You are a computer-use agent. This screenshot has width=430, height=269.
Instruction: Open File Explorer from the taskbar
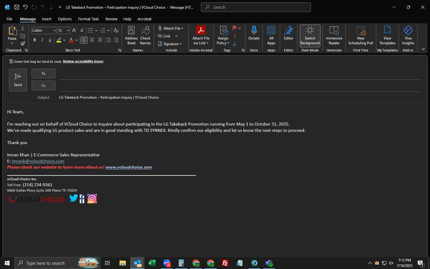[123, 263]
